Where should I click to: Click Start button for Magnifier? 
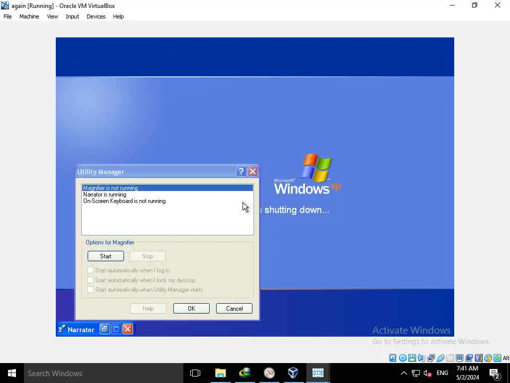(106, 256)
